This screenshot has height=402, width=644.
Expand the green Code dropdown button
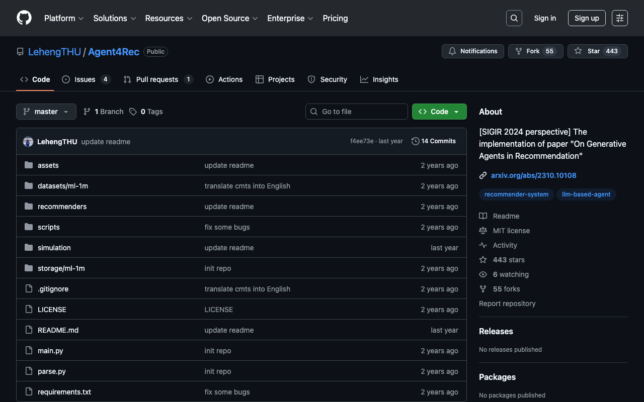tap(439, 112)
